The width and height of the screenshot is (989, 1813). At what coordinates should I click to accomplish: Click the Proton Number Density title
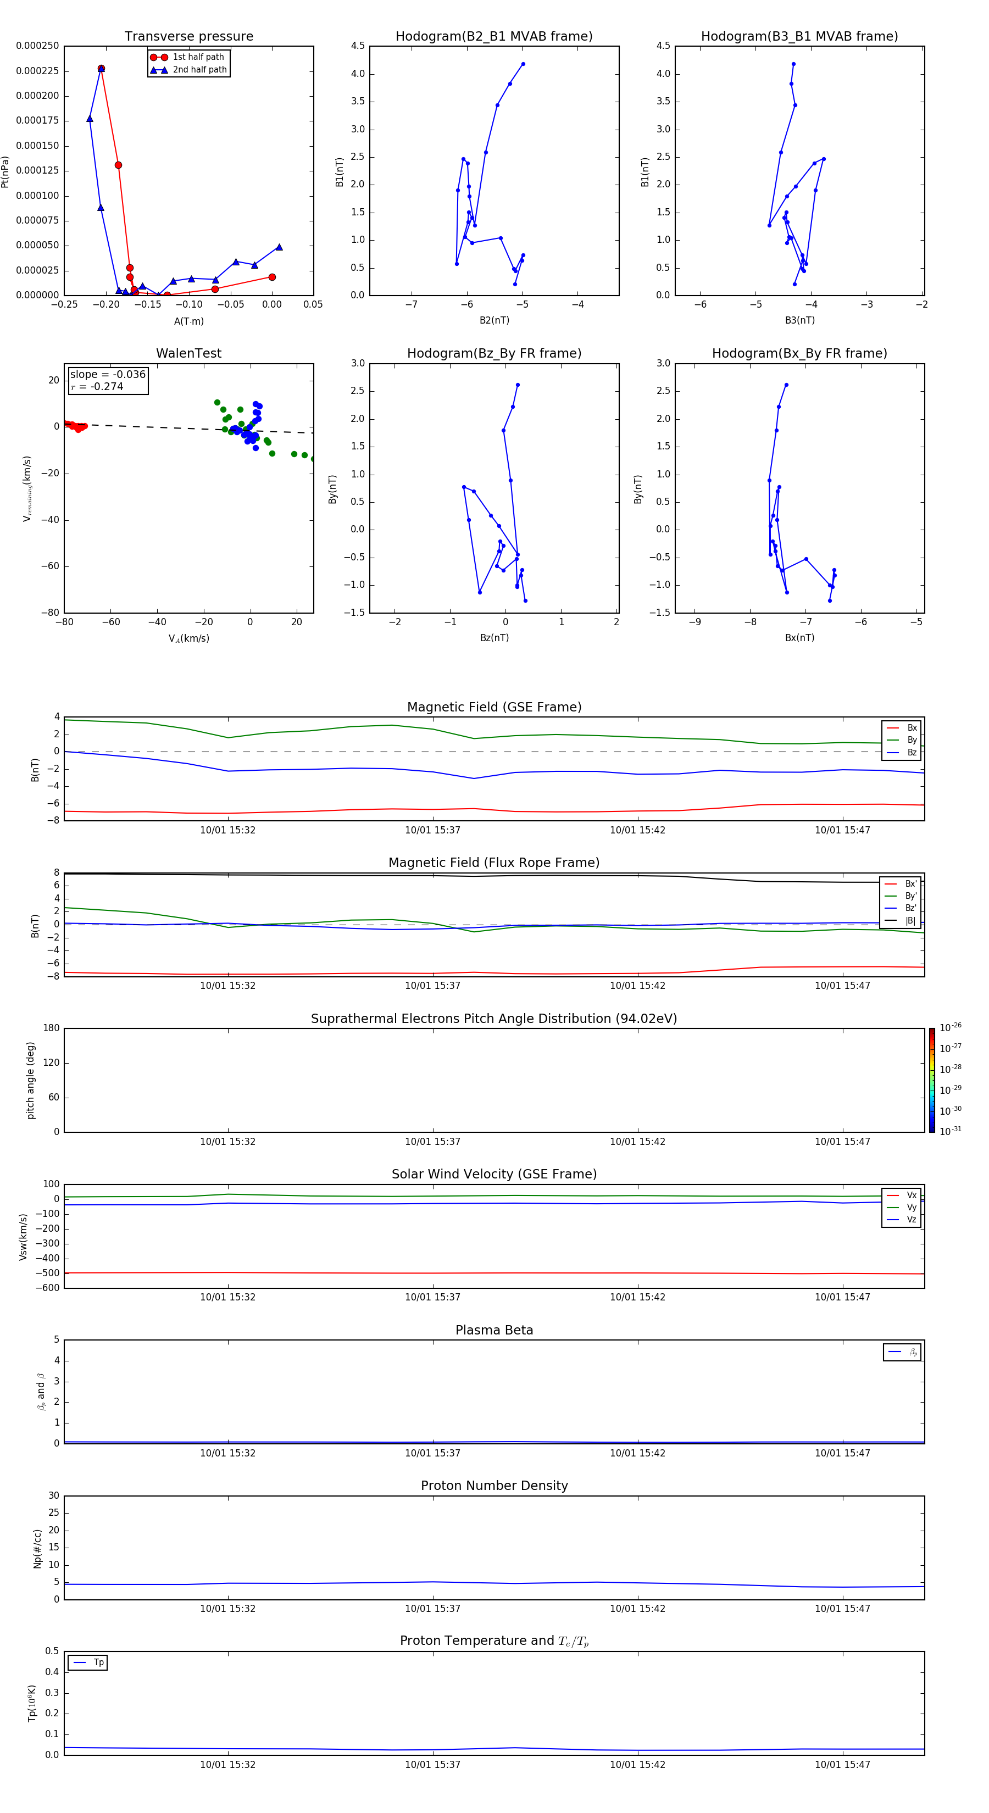coord(494,1486)
